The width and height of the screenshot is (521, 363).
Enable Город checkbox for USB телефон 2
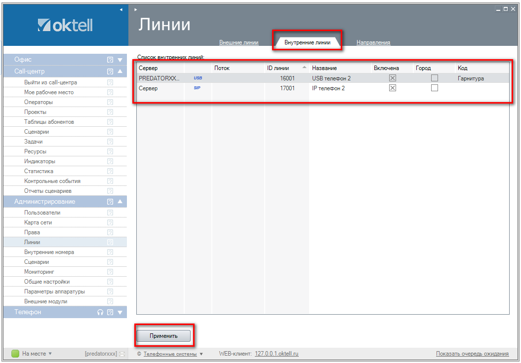click(x=435, y=78)
